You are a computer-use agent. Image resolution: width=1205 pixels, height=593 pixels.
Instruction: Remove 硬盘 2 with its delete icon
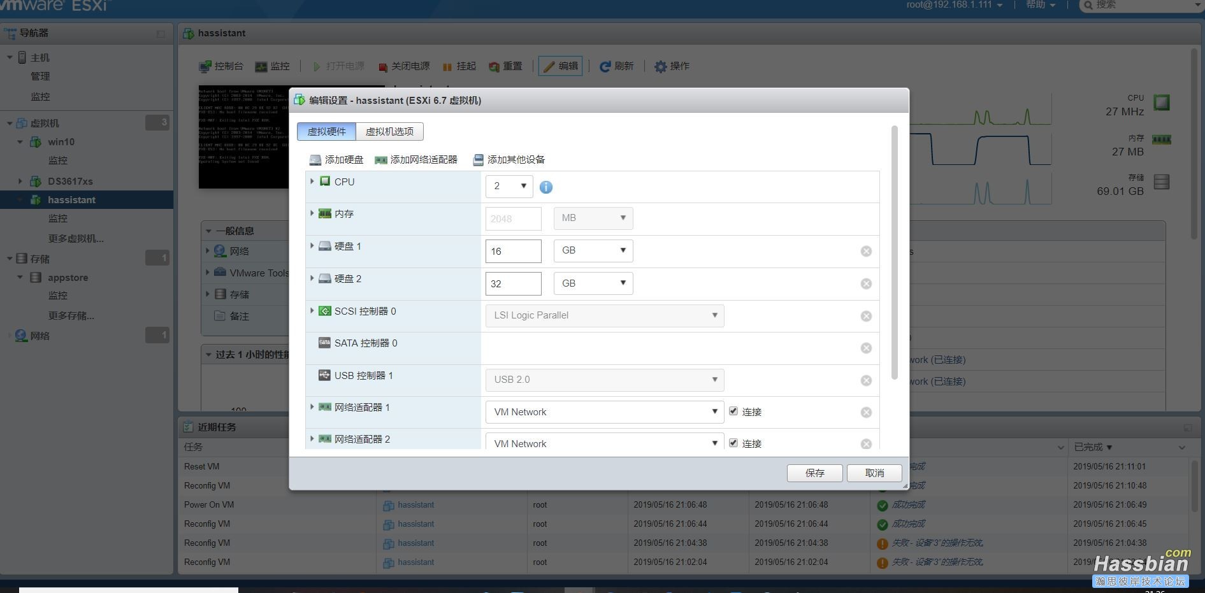(866, 284)
